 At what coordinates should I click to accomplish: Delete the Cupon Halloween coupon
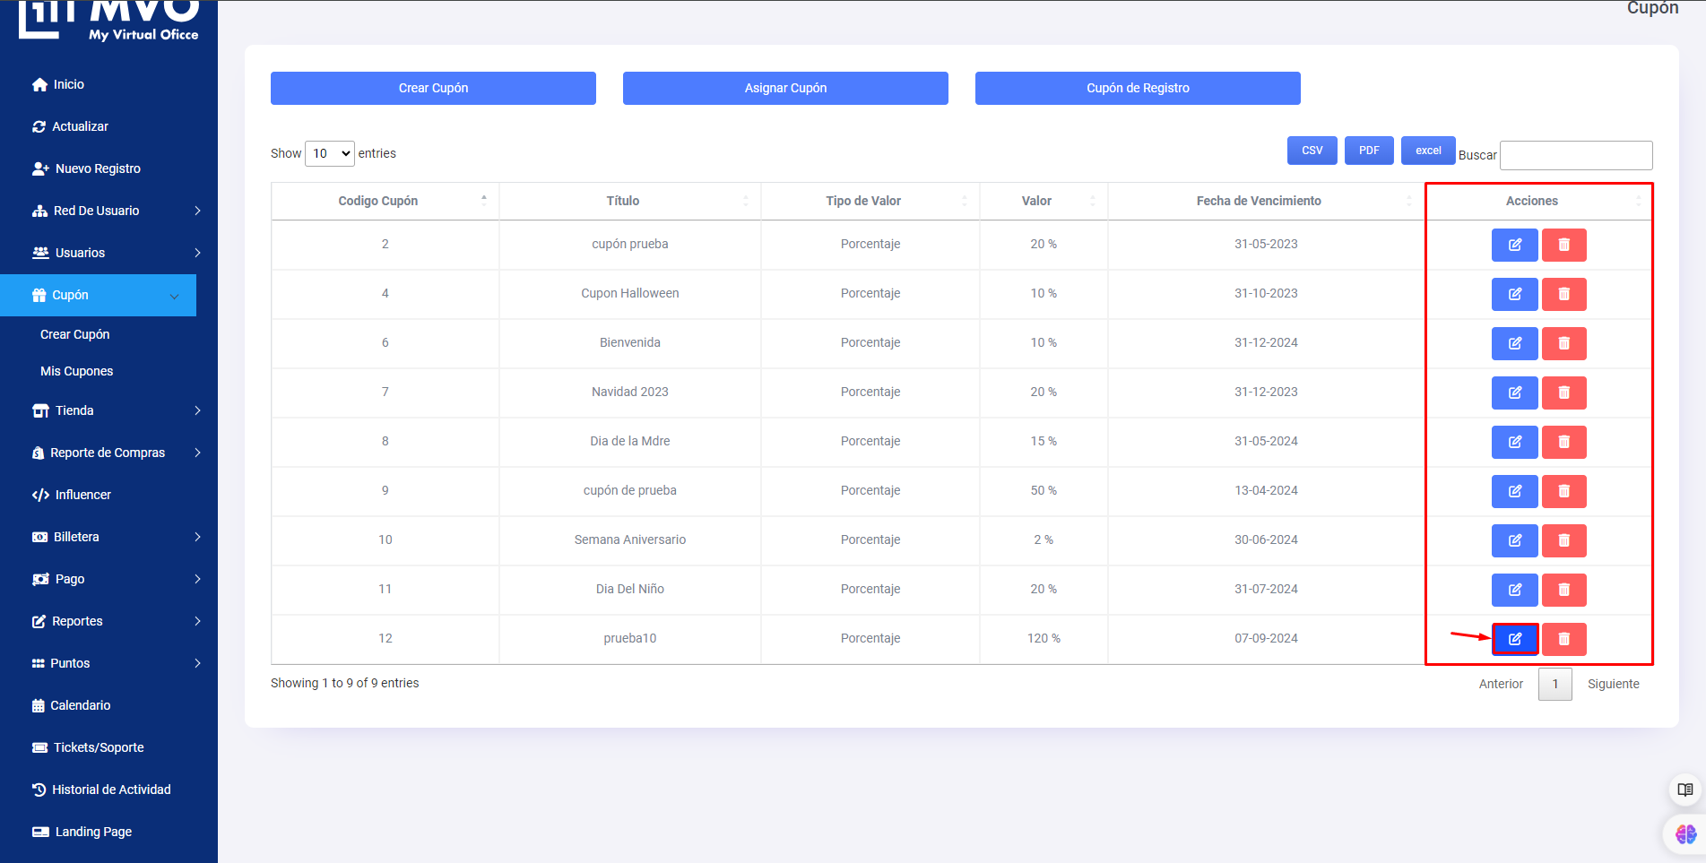pos(1563,294)
